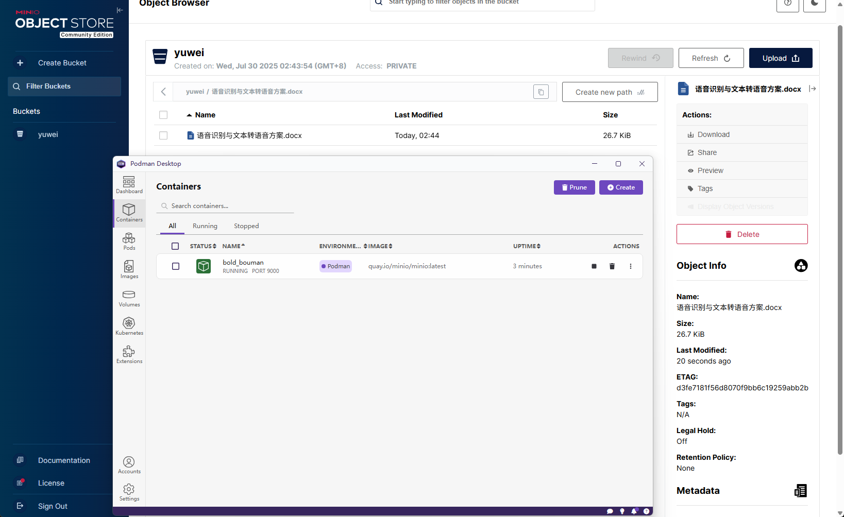Open Accounts in Podman Desktop sidebar
The height and width of the screenshot is (517, 844).
click(129, 465)
